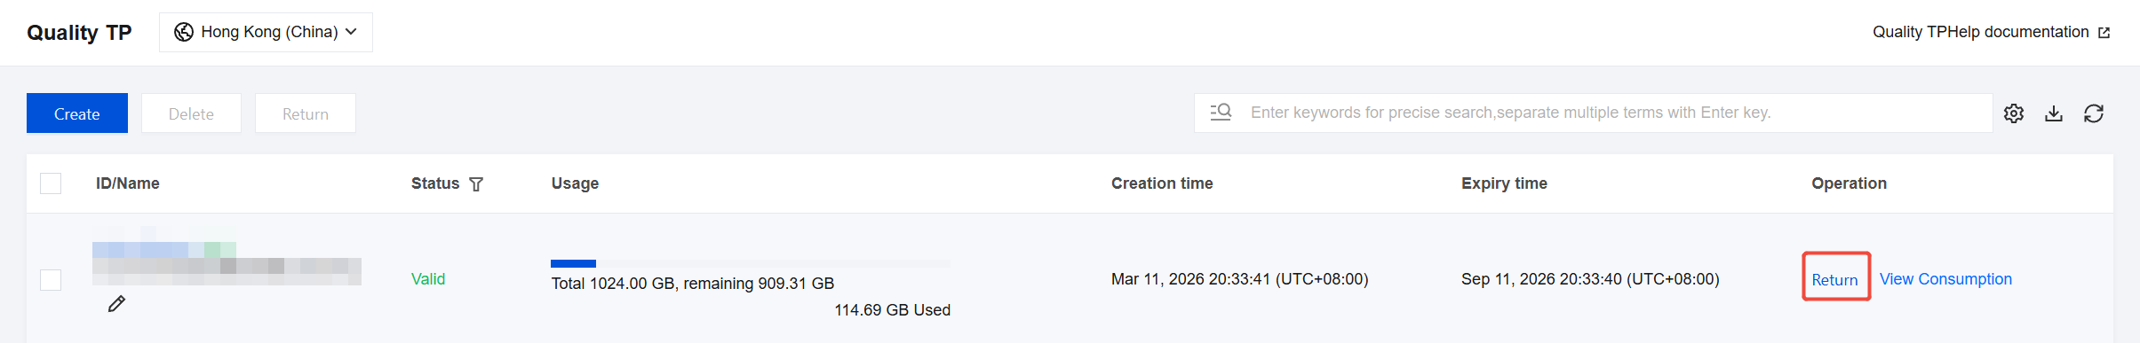Tick the checkbox of the first row
This screenshot has width=2140, height=343.
click(51, 280)
